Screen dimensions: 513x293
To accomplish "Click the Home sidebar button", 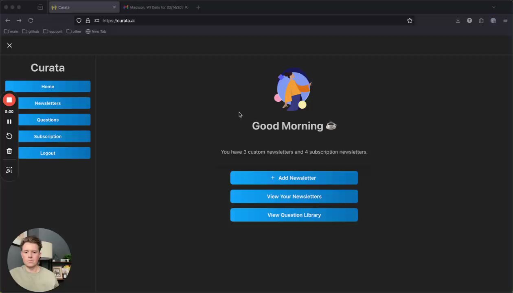I will pyautogui.click(x=48, y=87).
